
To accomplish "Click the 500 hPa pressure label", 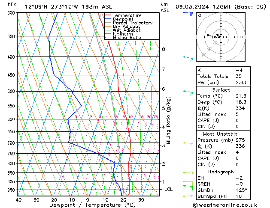I will point(12,91).
